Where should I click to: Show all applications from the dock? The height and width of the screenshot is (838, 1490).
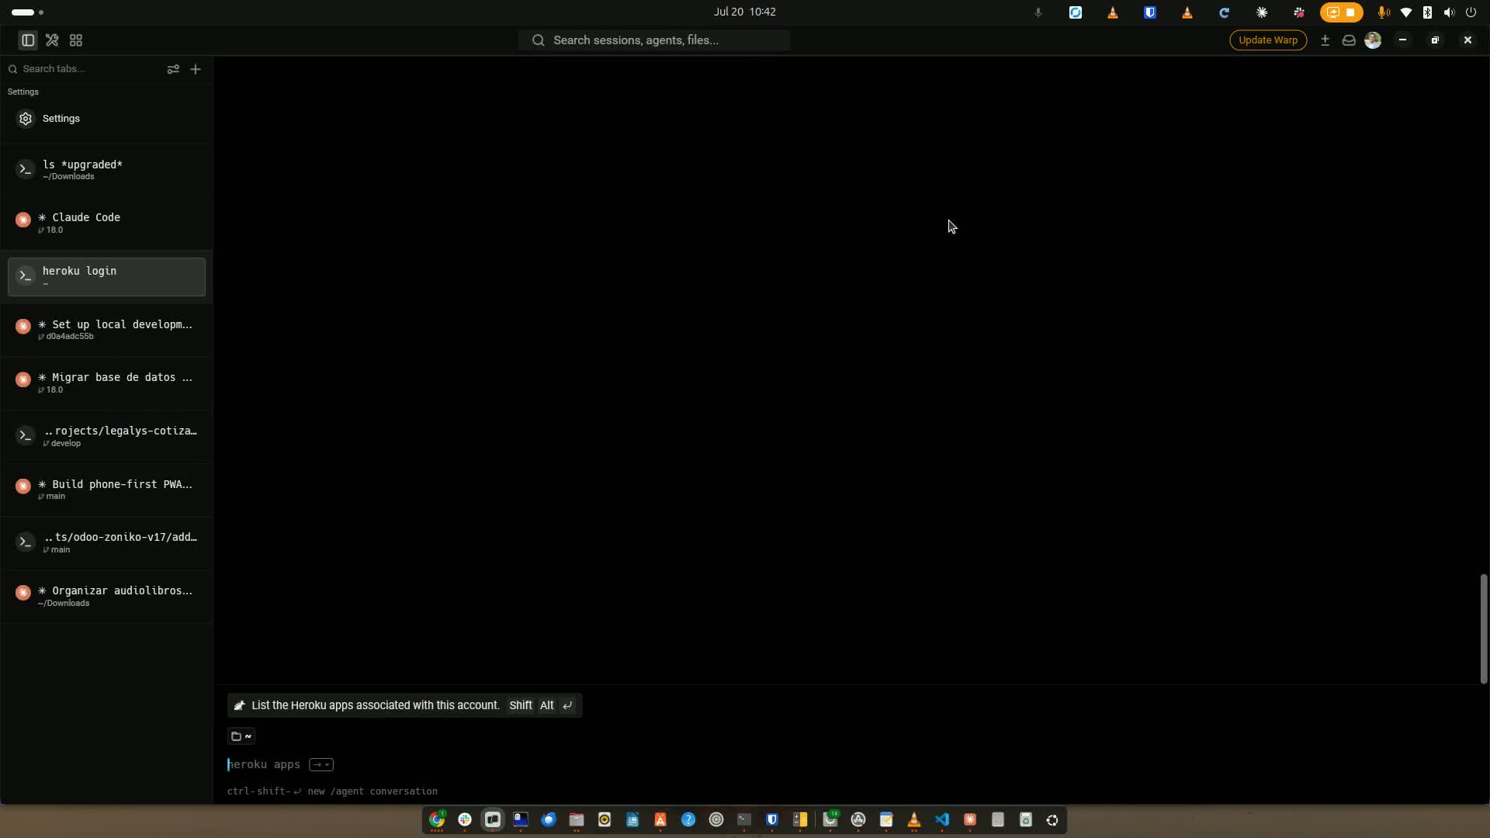coord(1052,820)
